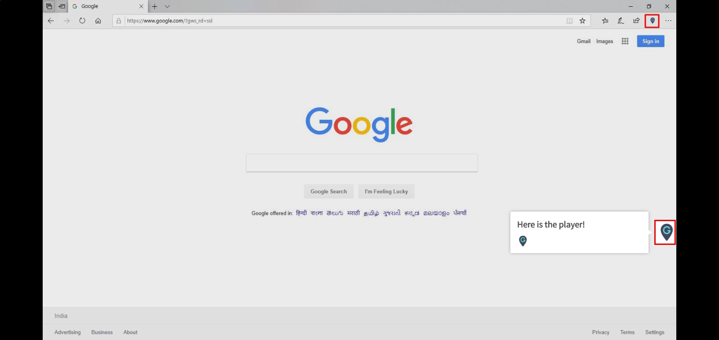Switch Google to Malayalam language
Image resolution: width=719 pixels, height=340 pixels.
(436, 214)
